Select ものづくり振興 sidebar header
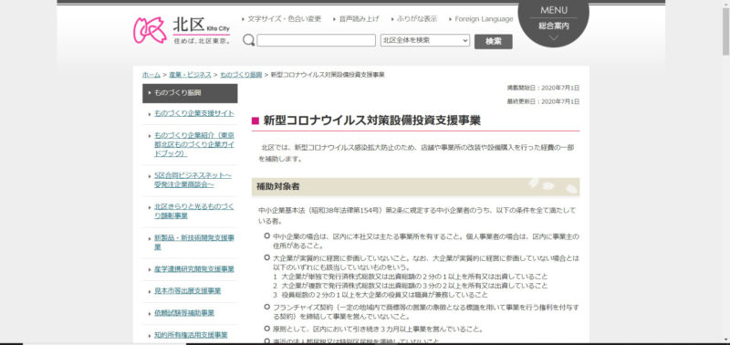The width and height of the screenshot is (730, 345). pyautogui.click(x=190, y=93)
